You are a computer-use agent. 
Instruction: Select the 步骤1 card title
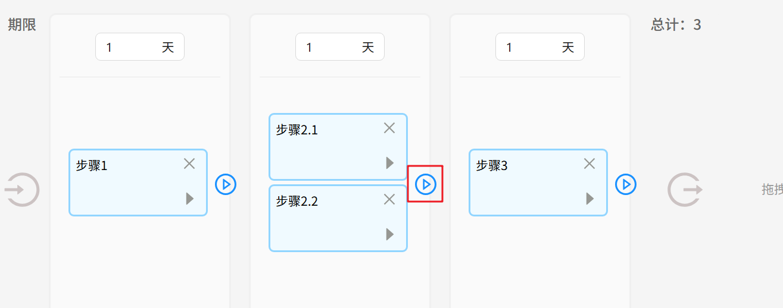point(92,166)
